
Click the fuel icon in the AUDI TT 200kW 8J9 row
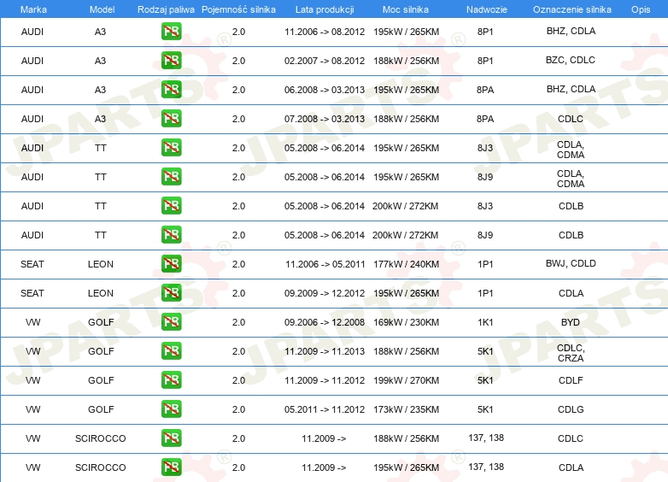tap(171, 234)
